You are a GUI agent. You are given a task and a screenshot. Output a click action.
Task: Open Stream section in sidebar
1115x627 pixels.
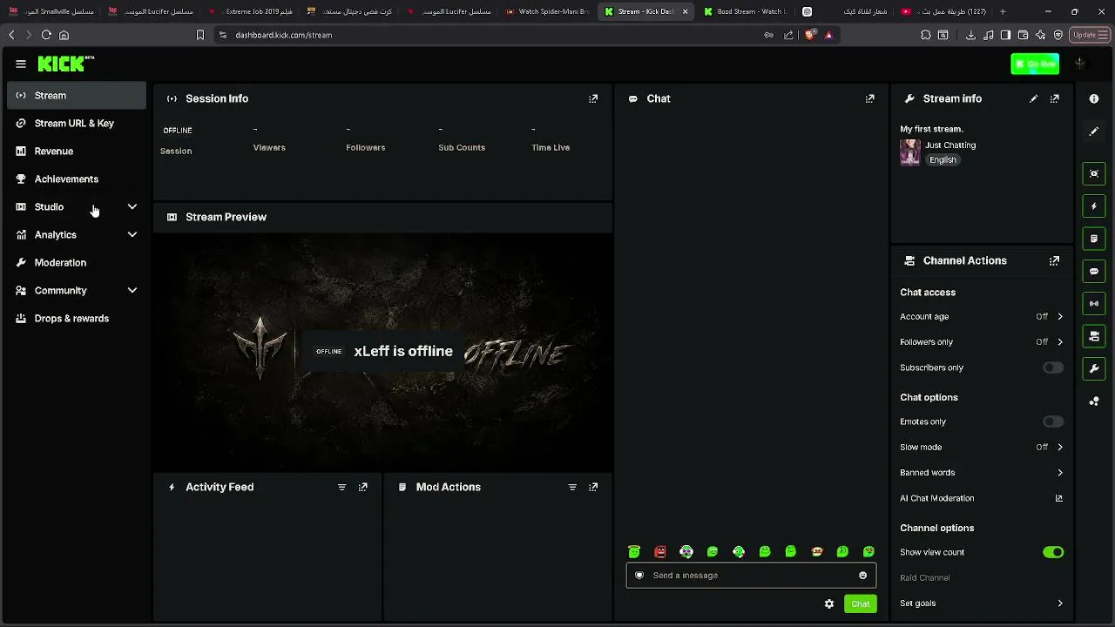[77, 95]
